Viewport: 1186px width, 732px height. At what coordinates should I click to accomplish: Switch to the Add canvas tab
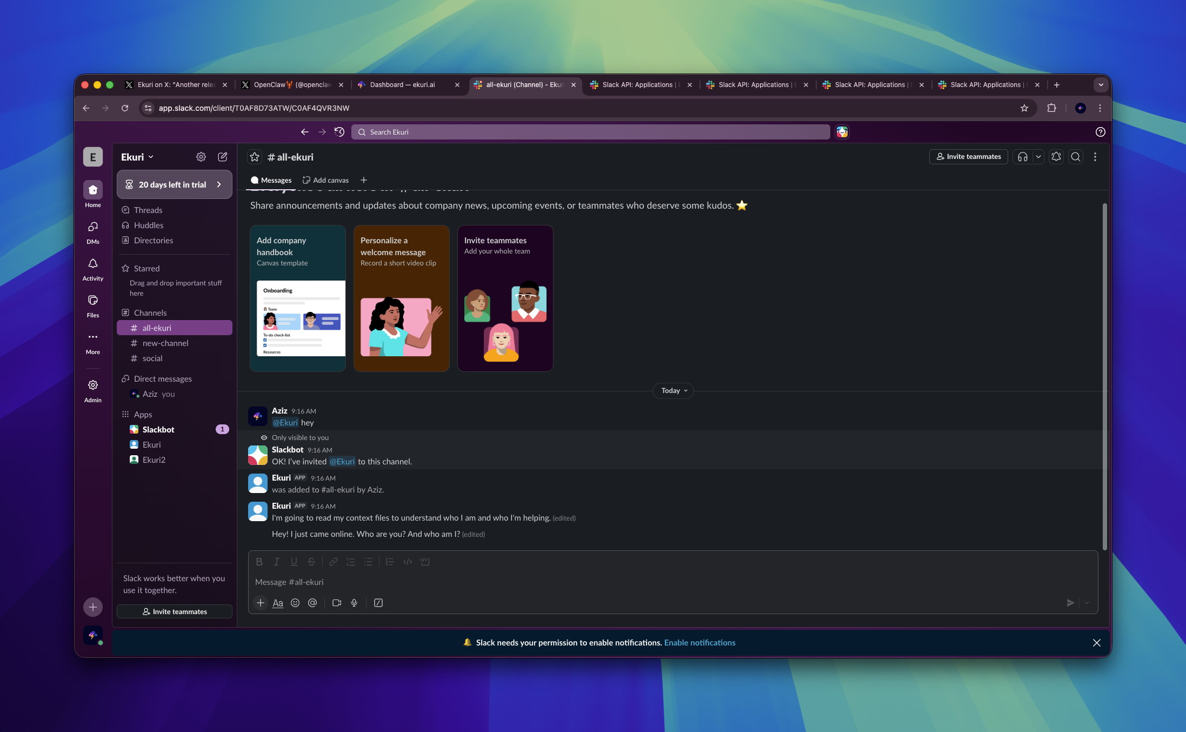pyautogui.click(x=325, y=180)
